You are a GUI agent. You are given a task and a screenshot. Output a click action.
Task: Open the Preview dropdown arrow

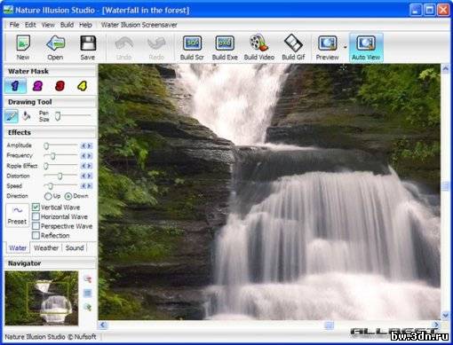pos(345,47)
